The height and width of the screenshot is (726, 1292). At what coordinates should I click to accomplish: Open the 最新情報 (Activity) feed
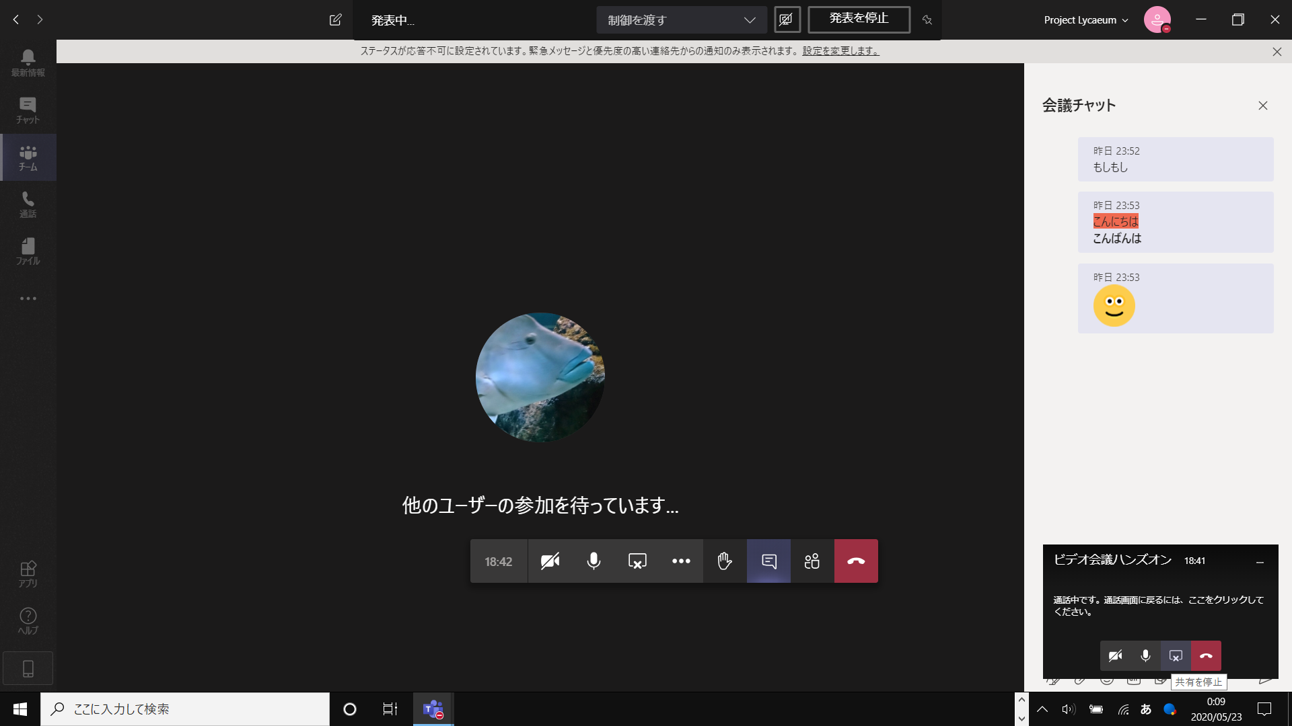pos(28,61)
